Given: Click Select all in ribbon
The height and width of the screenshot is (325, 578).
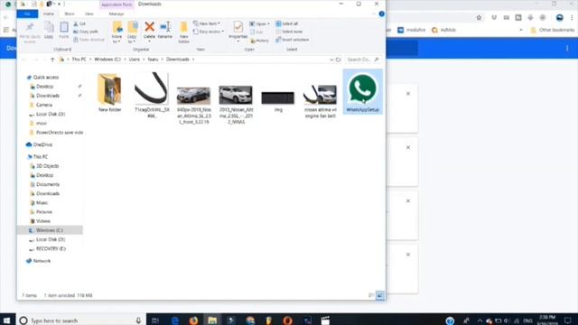Looking at the screenshot, I should coord(287,24).
